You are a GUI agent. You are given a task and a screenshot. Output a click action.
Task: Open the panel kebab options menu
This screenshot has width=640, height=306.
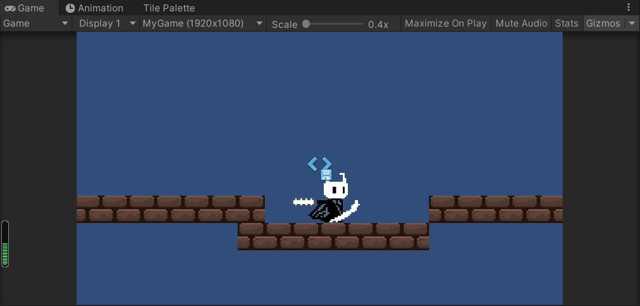pyautogui.click(x=629, y=8)
